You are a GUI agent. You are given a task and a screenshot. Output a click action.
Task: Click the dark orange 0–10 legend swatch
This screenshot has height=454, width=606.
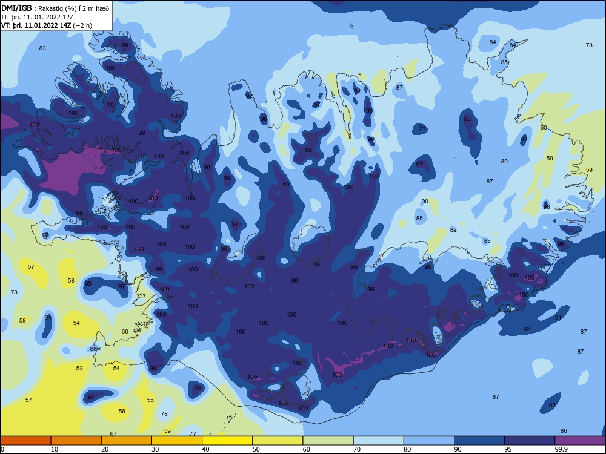25,441
